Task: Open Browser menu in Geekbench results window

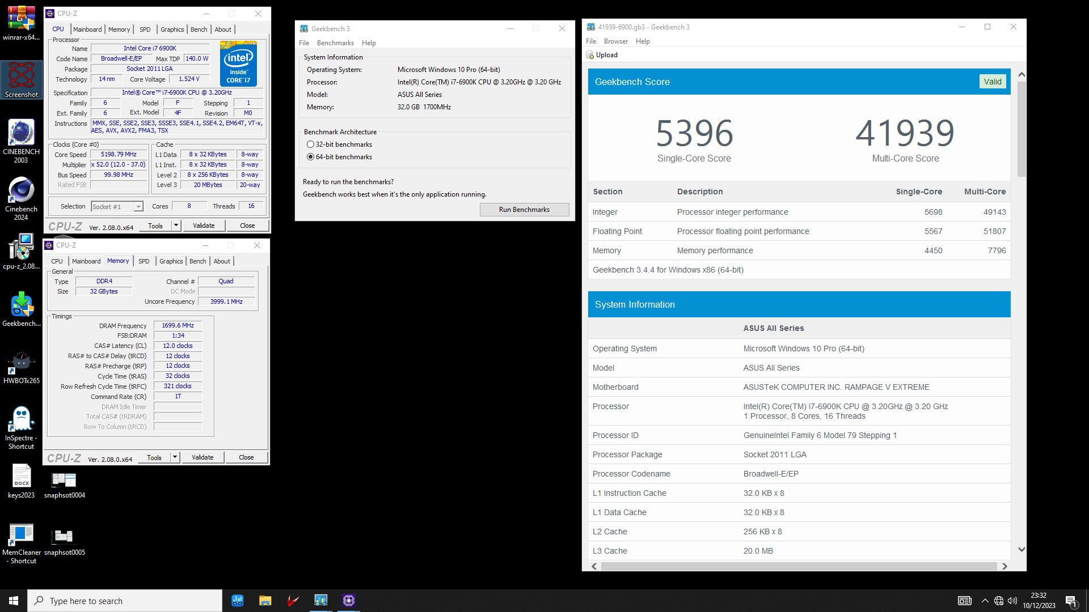Action: tap(616, 41)
